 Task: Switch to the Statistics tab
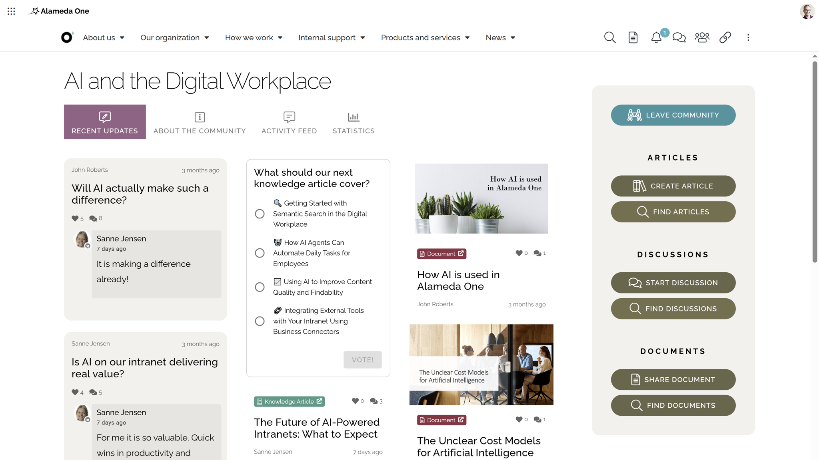354,122
